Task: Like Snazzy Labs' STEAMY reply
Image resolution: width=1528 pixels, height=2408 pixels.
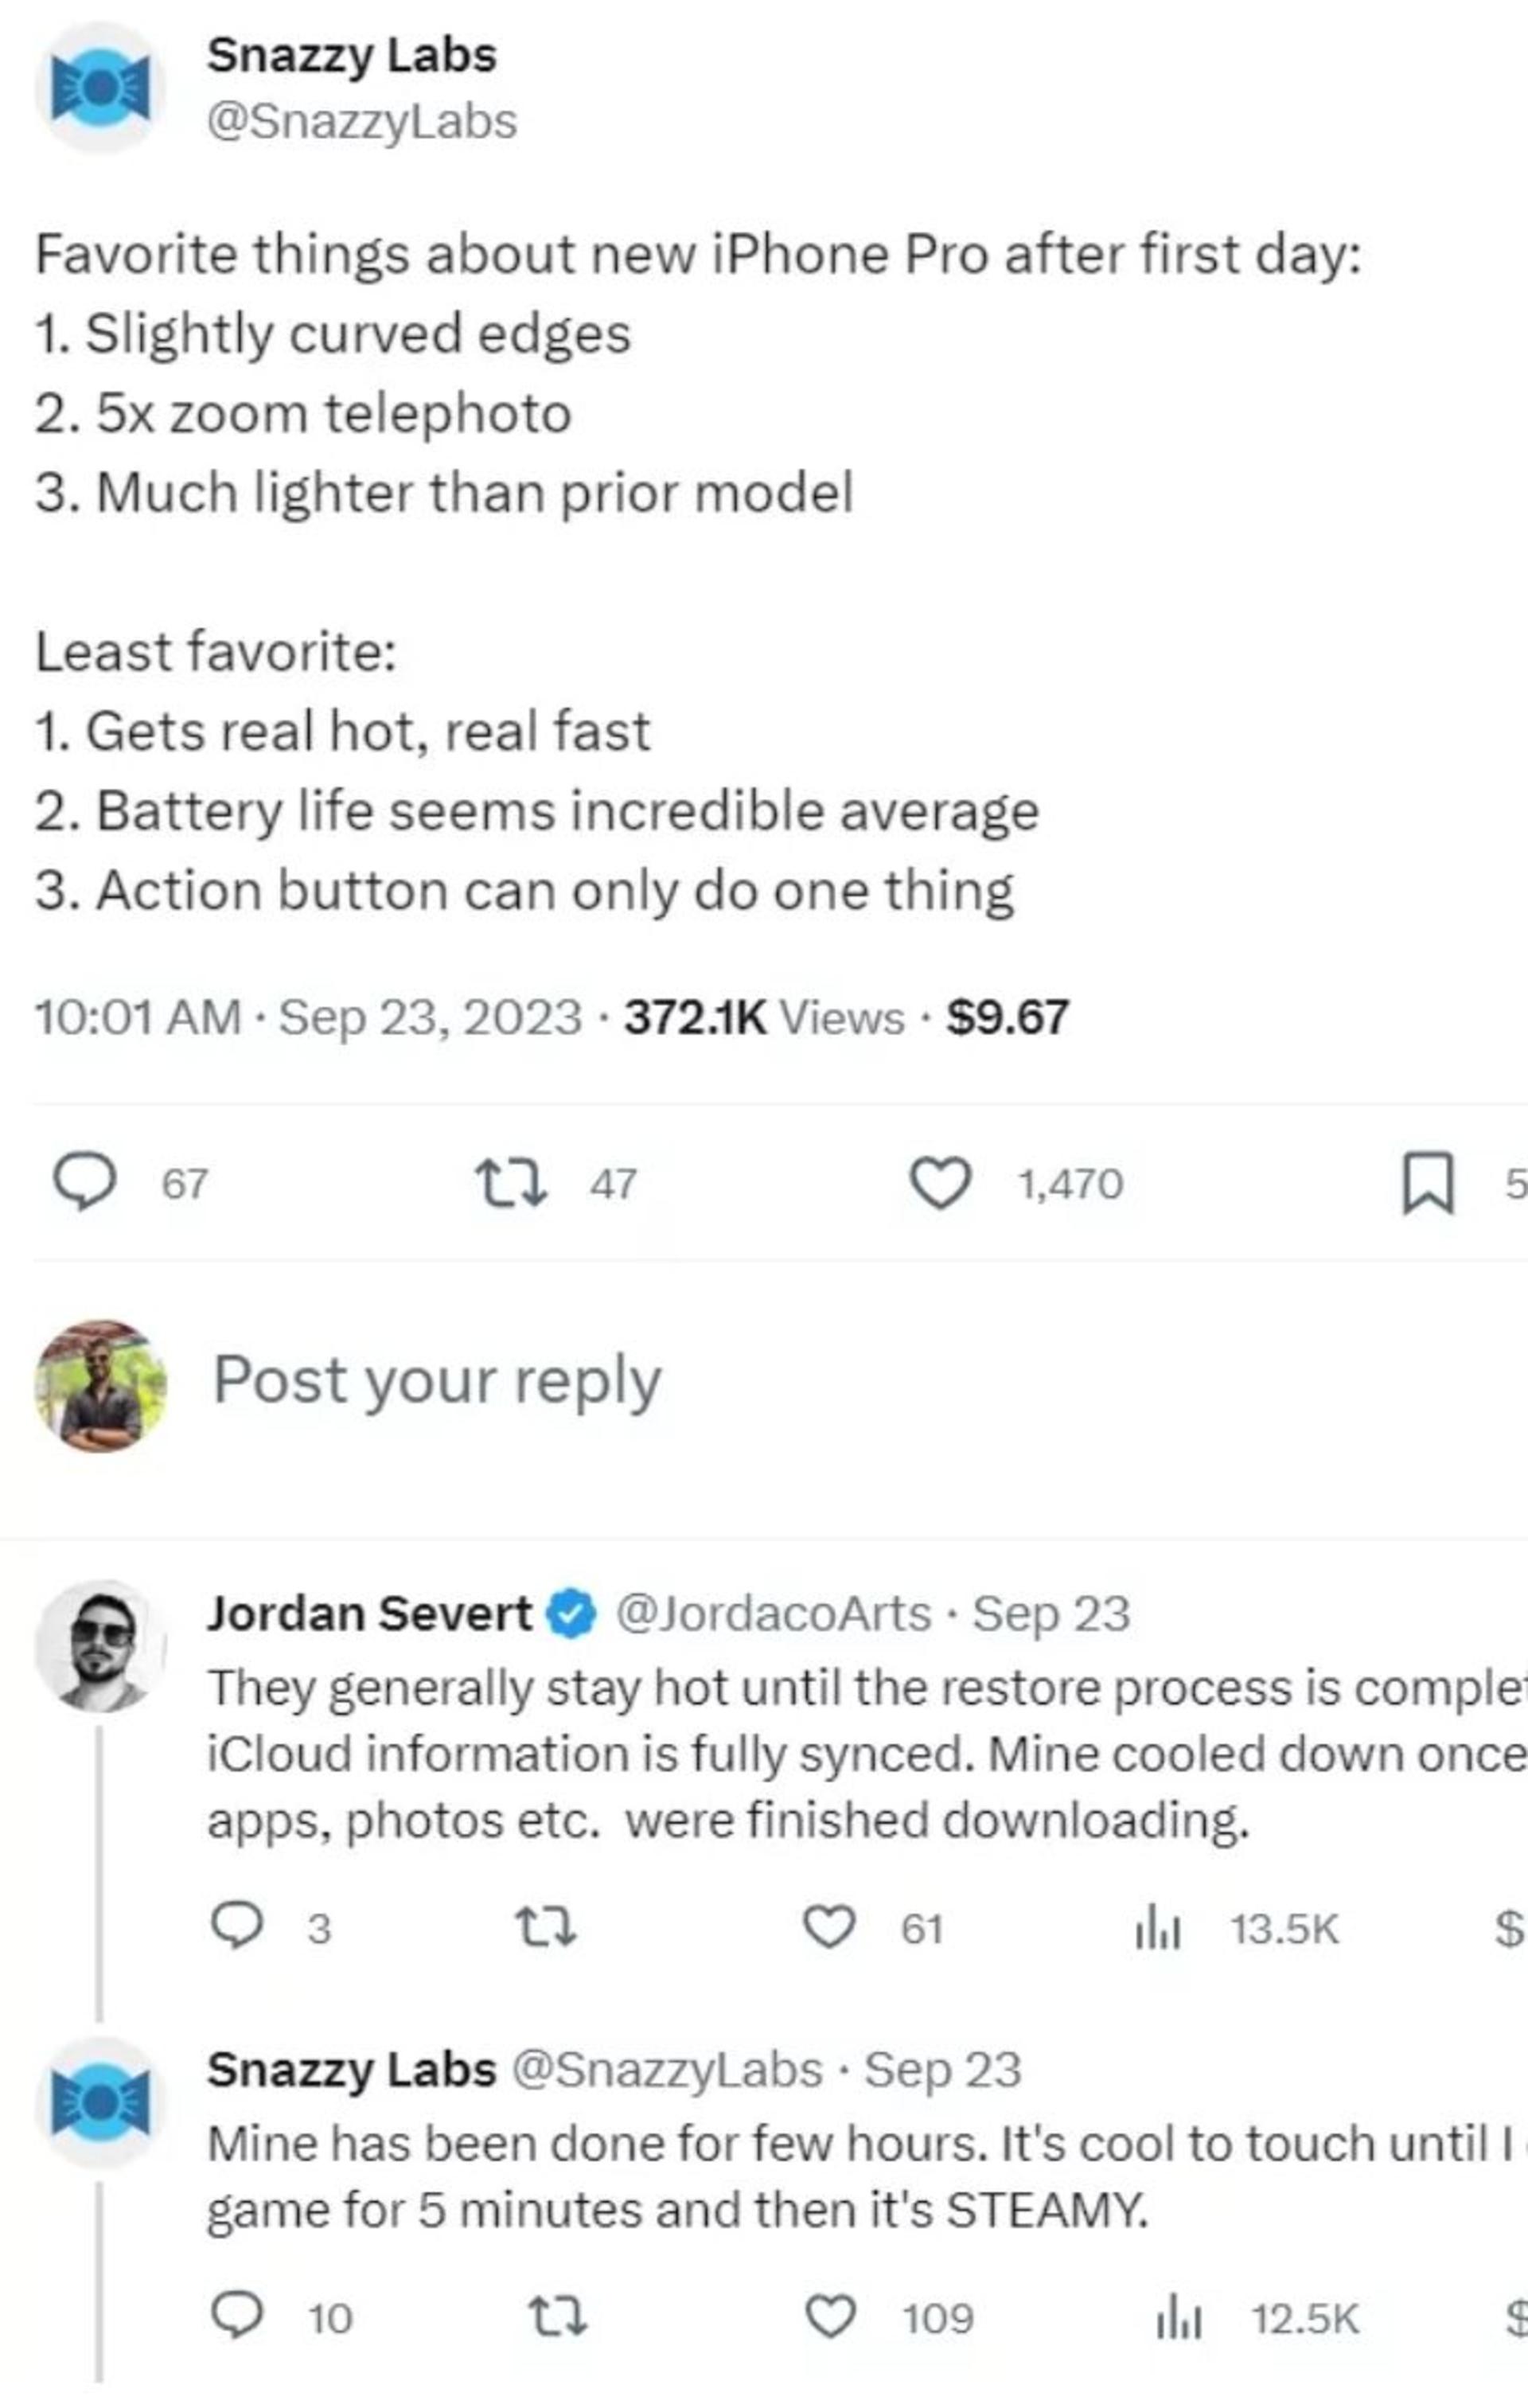Action: coord(830,2316)
